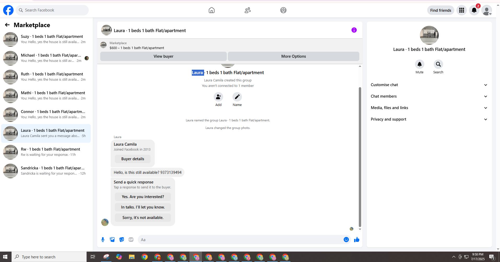Select the Laura conversation in the list
The image size is (500, 262).
pyautogui.click(x=46, y=133)
